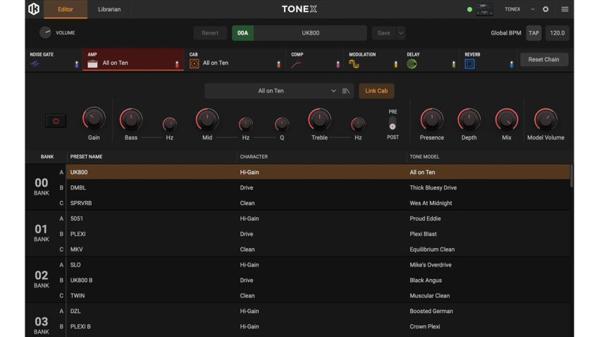
Task: Toggle Noise Gate on/off indicator
Action: pos(76,64)
